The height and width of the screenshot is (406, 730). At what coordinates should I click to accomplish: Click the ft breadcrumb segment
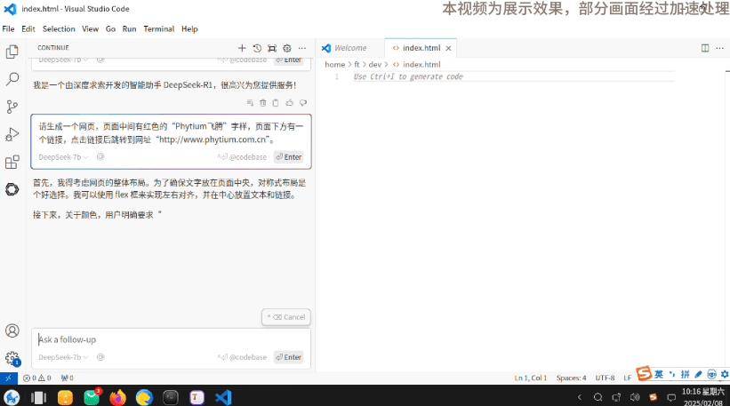point(357,65)
